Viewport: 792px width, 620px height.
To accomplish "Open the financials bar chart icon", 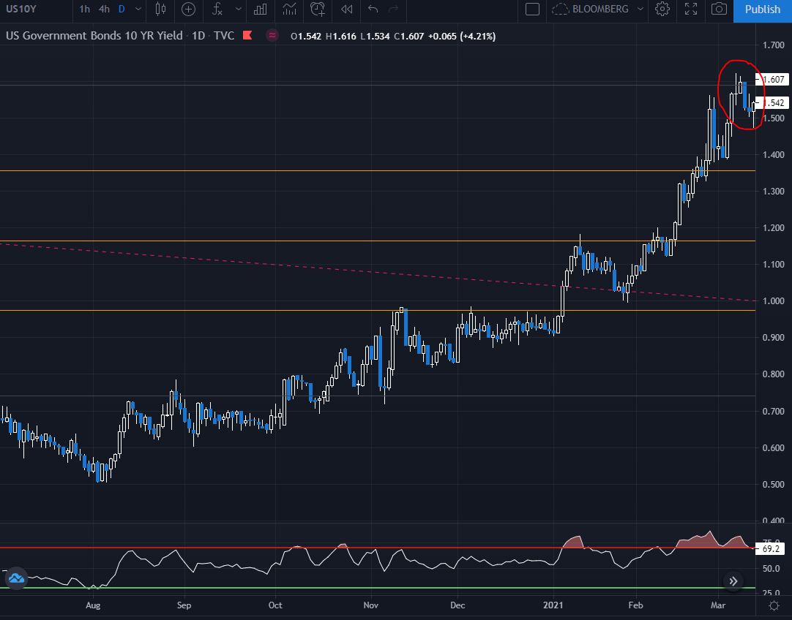I will click(x=260, y=9).
